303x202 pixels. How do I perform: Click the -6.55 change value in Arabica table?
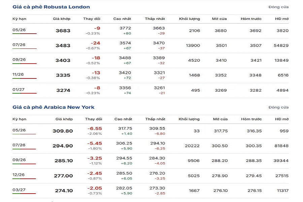[x=95, y=129]
